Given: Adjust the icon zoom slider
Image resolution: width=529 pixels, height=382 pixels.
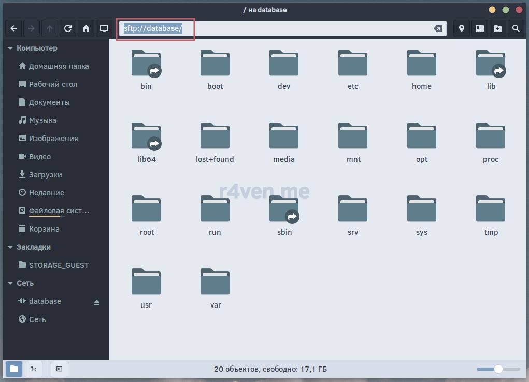Looking at the screenshot, I should [x=498, y=369].
